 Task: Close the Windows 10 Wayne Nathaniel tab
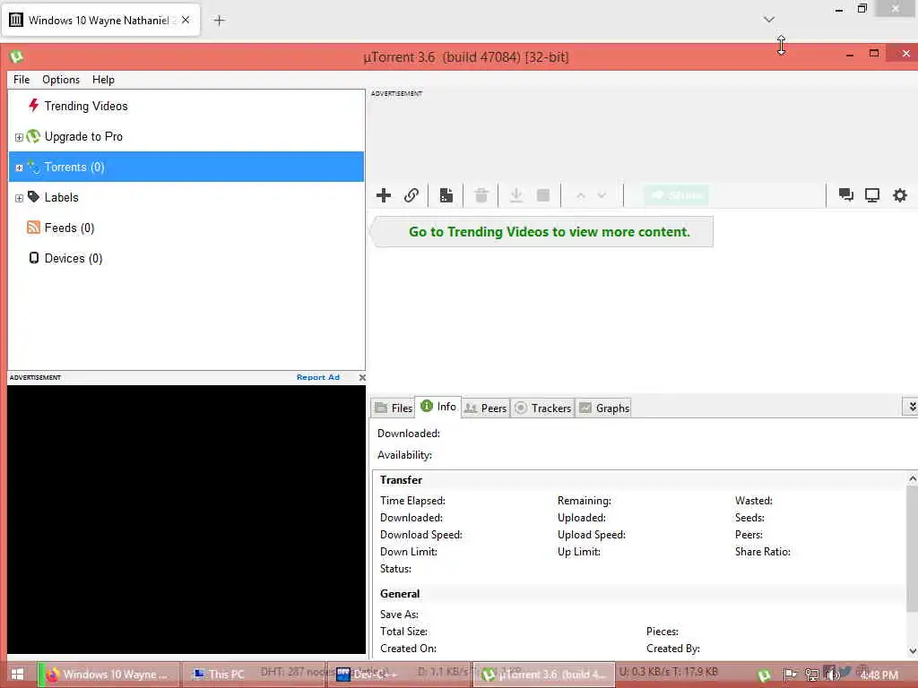click(x=186, y=20)
